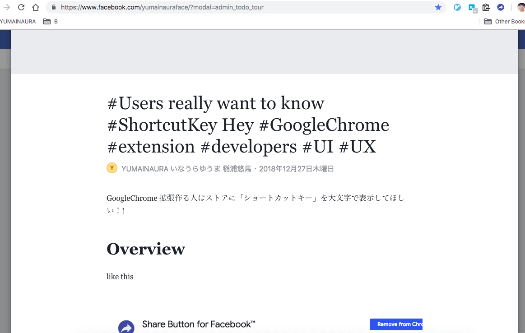Open the YUMAINAURA bookmark

pos(18,21)
